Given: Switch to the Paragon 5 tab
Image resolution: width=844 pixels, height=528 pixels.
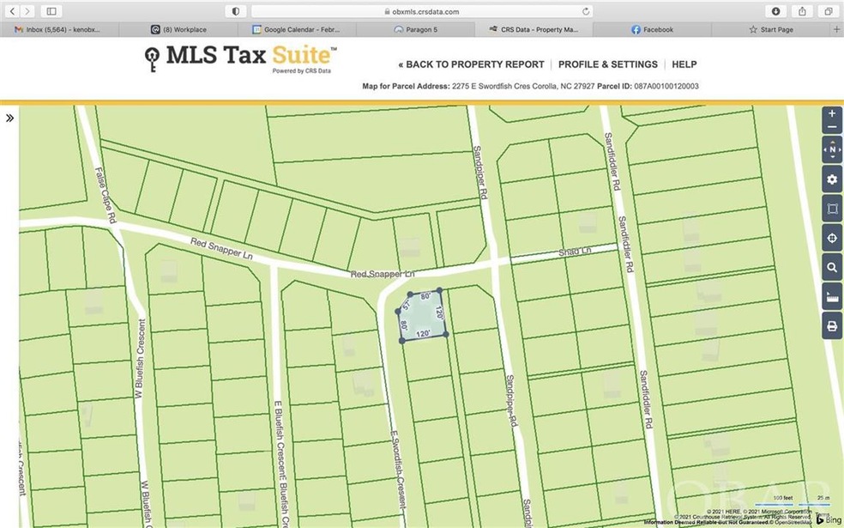Looking at the screenshot, I should tap(416, 29).
